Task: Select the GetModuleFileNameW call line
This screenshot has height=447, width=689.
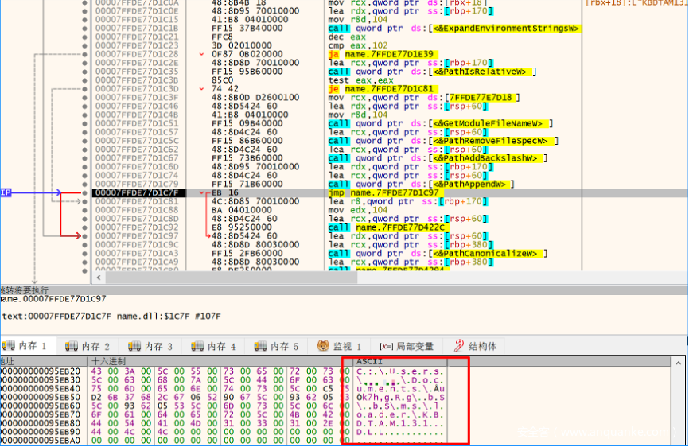Action: 439,123
